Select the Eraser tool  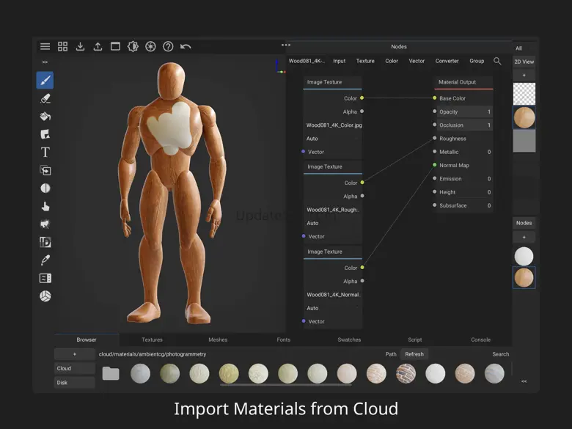pos(45,98)
